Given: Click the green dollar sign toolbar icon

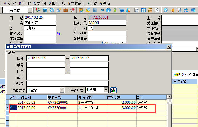Looking at the screenshot, I should point(115,10).
